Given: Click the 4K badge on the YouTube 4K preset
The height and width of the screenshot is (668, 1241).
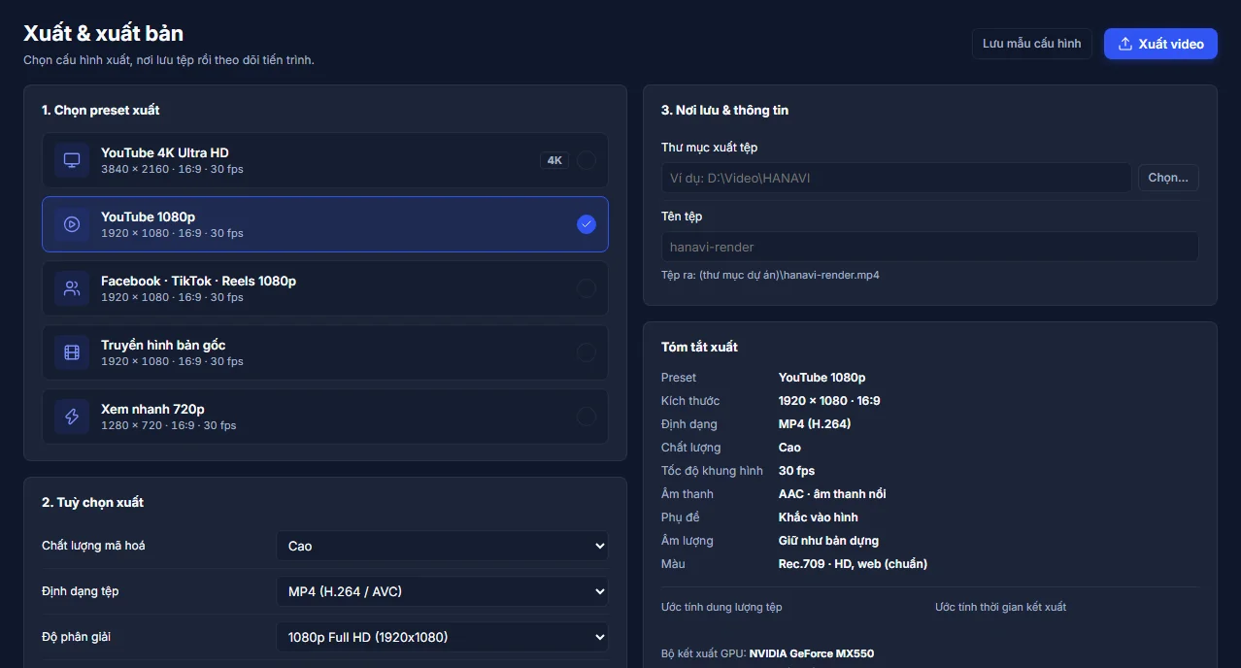Looking at the screenshot, I should point(554,160).
